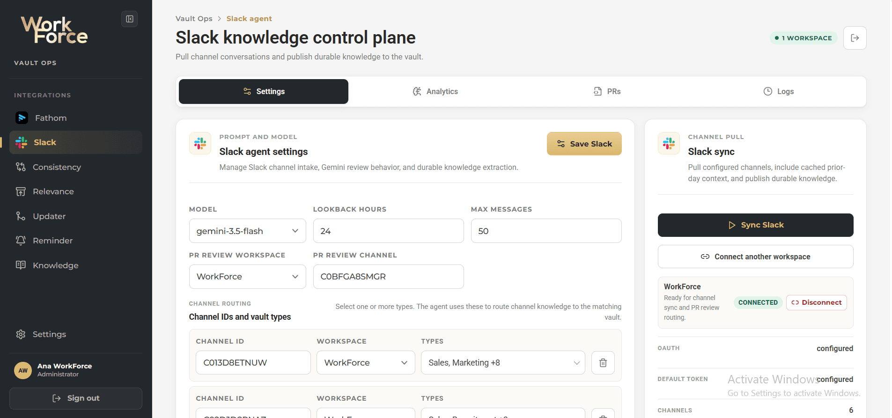Disconnect the WorkForce workspace

point(816,302)
